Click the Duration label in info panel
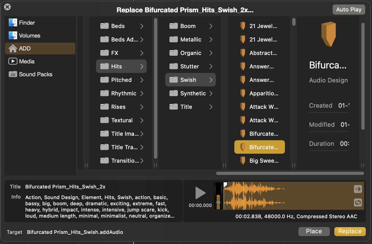372x244 pixels. (x=321, y=144)
